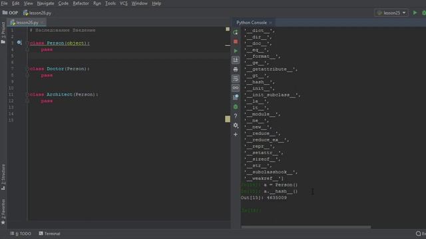Image resolution: width=426 pixels, height=239 pixels.
Task: Click the '__hash__' entry in the console output
Action: click(260, 82)
